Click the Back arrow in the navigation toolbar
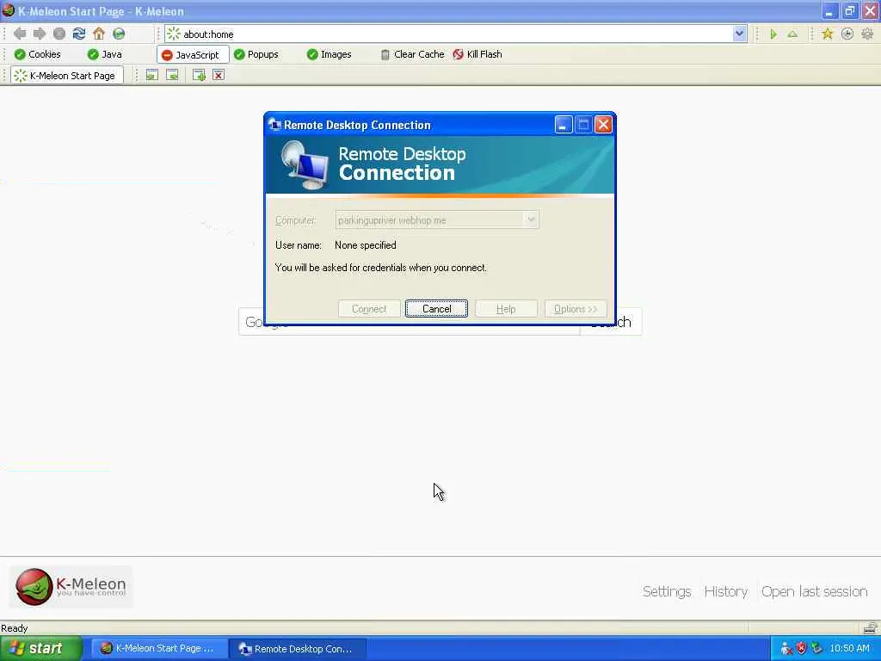The image size is (881, 661). pyautogui.click(x=20, y=34)
